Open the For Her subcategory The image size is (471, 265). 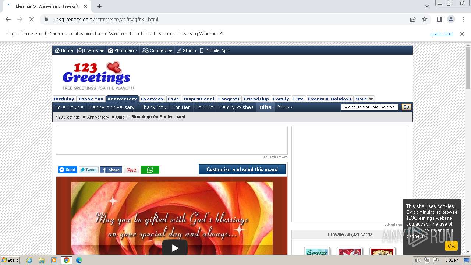[181, 107]
